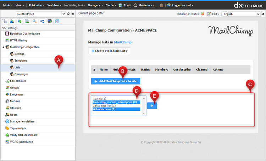
Task: Click the publication status indicator icon
Action: [x=203, y=14]
